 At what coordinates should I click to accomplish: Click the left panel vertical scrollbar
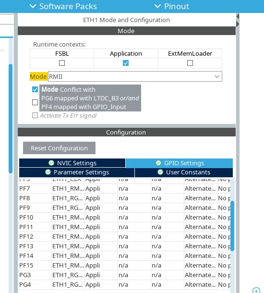point(11,119)
